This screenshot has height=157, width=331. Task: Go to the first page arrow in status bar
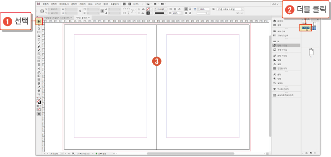coord(44,153)
